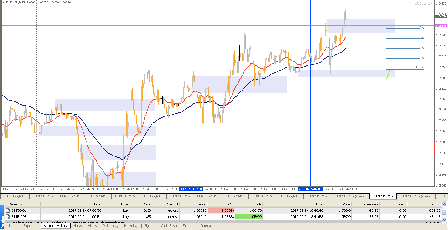
Task: Sort by the Profit column header
Action: (x=424, y=204)
